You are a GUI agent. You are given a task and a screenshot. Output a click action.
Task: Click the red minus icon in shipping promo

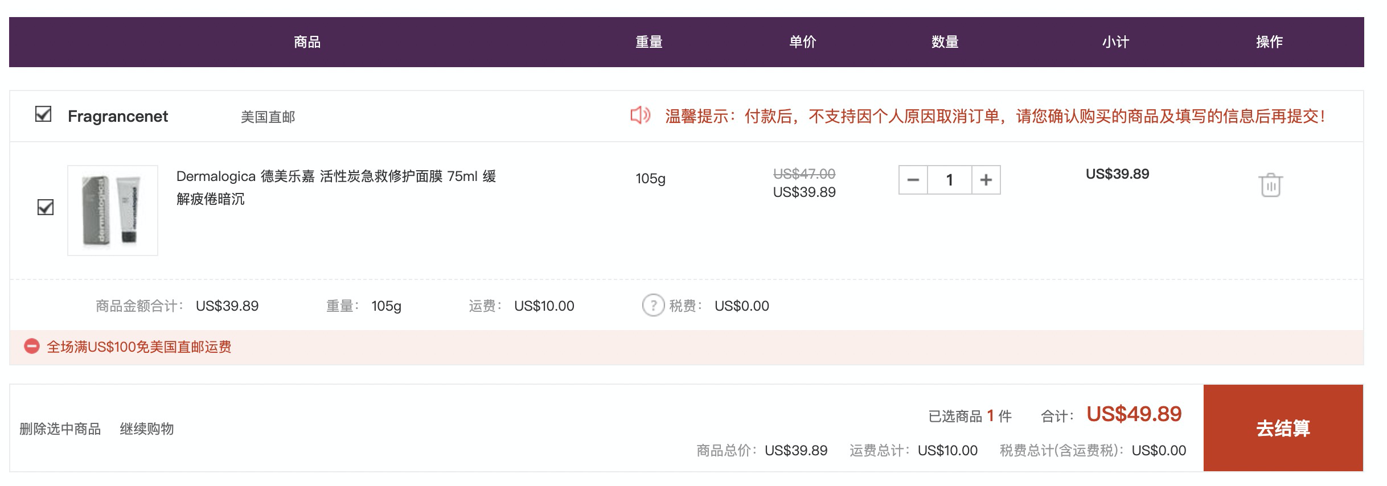tap(31, 346)
